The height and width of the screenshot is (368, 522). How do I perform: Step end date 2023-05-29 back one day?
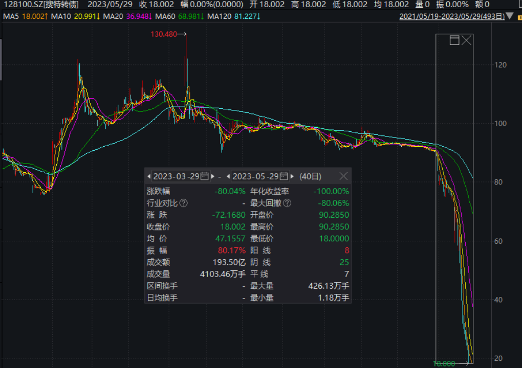tap(228, 176)
